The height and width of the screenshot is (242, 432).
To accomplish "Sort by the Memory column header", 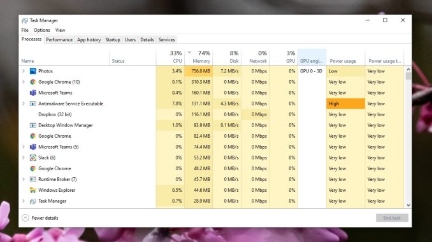I will [199, 57].
